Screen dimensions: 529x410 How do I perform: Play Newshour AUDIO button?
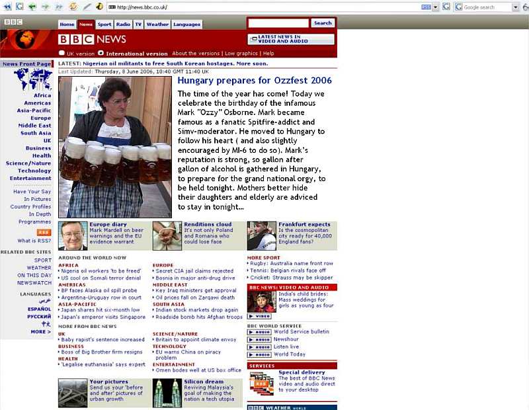(259, 339)
